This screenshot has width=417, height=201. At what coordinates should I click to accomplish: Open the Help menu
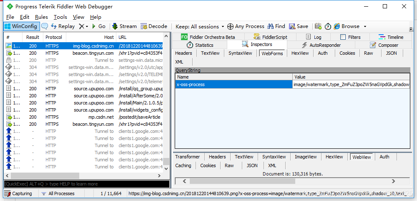coord(95,17)
